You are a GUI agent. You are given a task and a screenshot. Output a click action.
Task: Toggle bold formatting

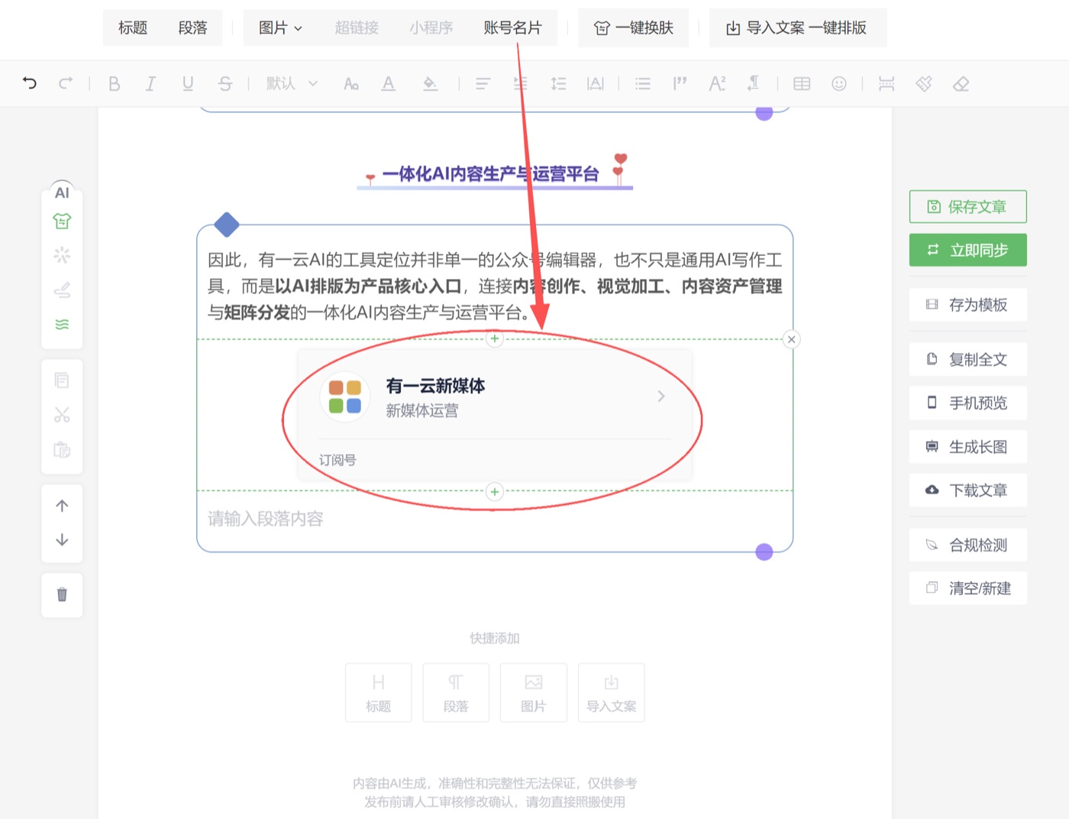pos(115,83)
